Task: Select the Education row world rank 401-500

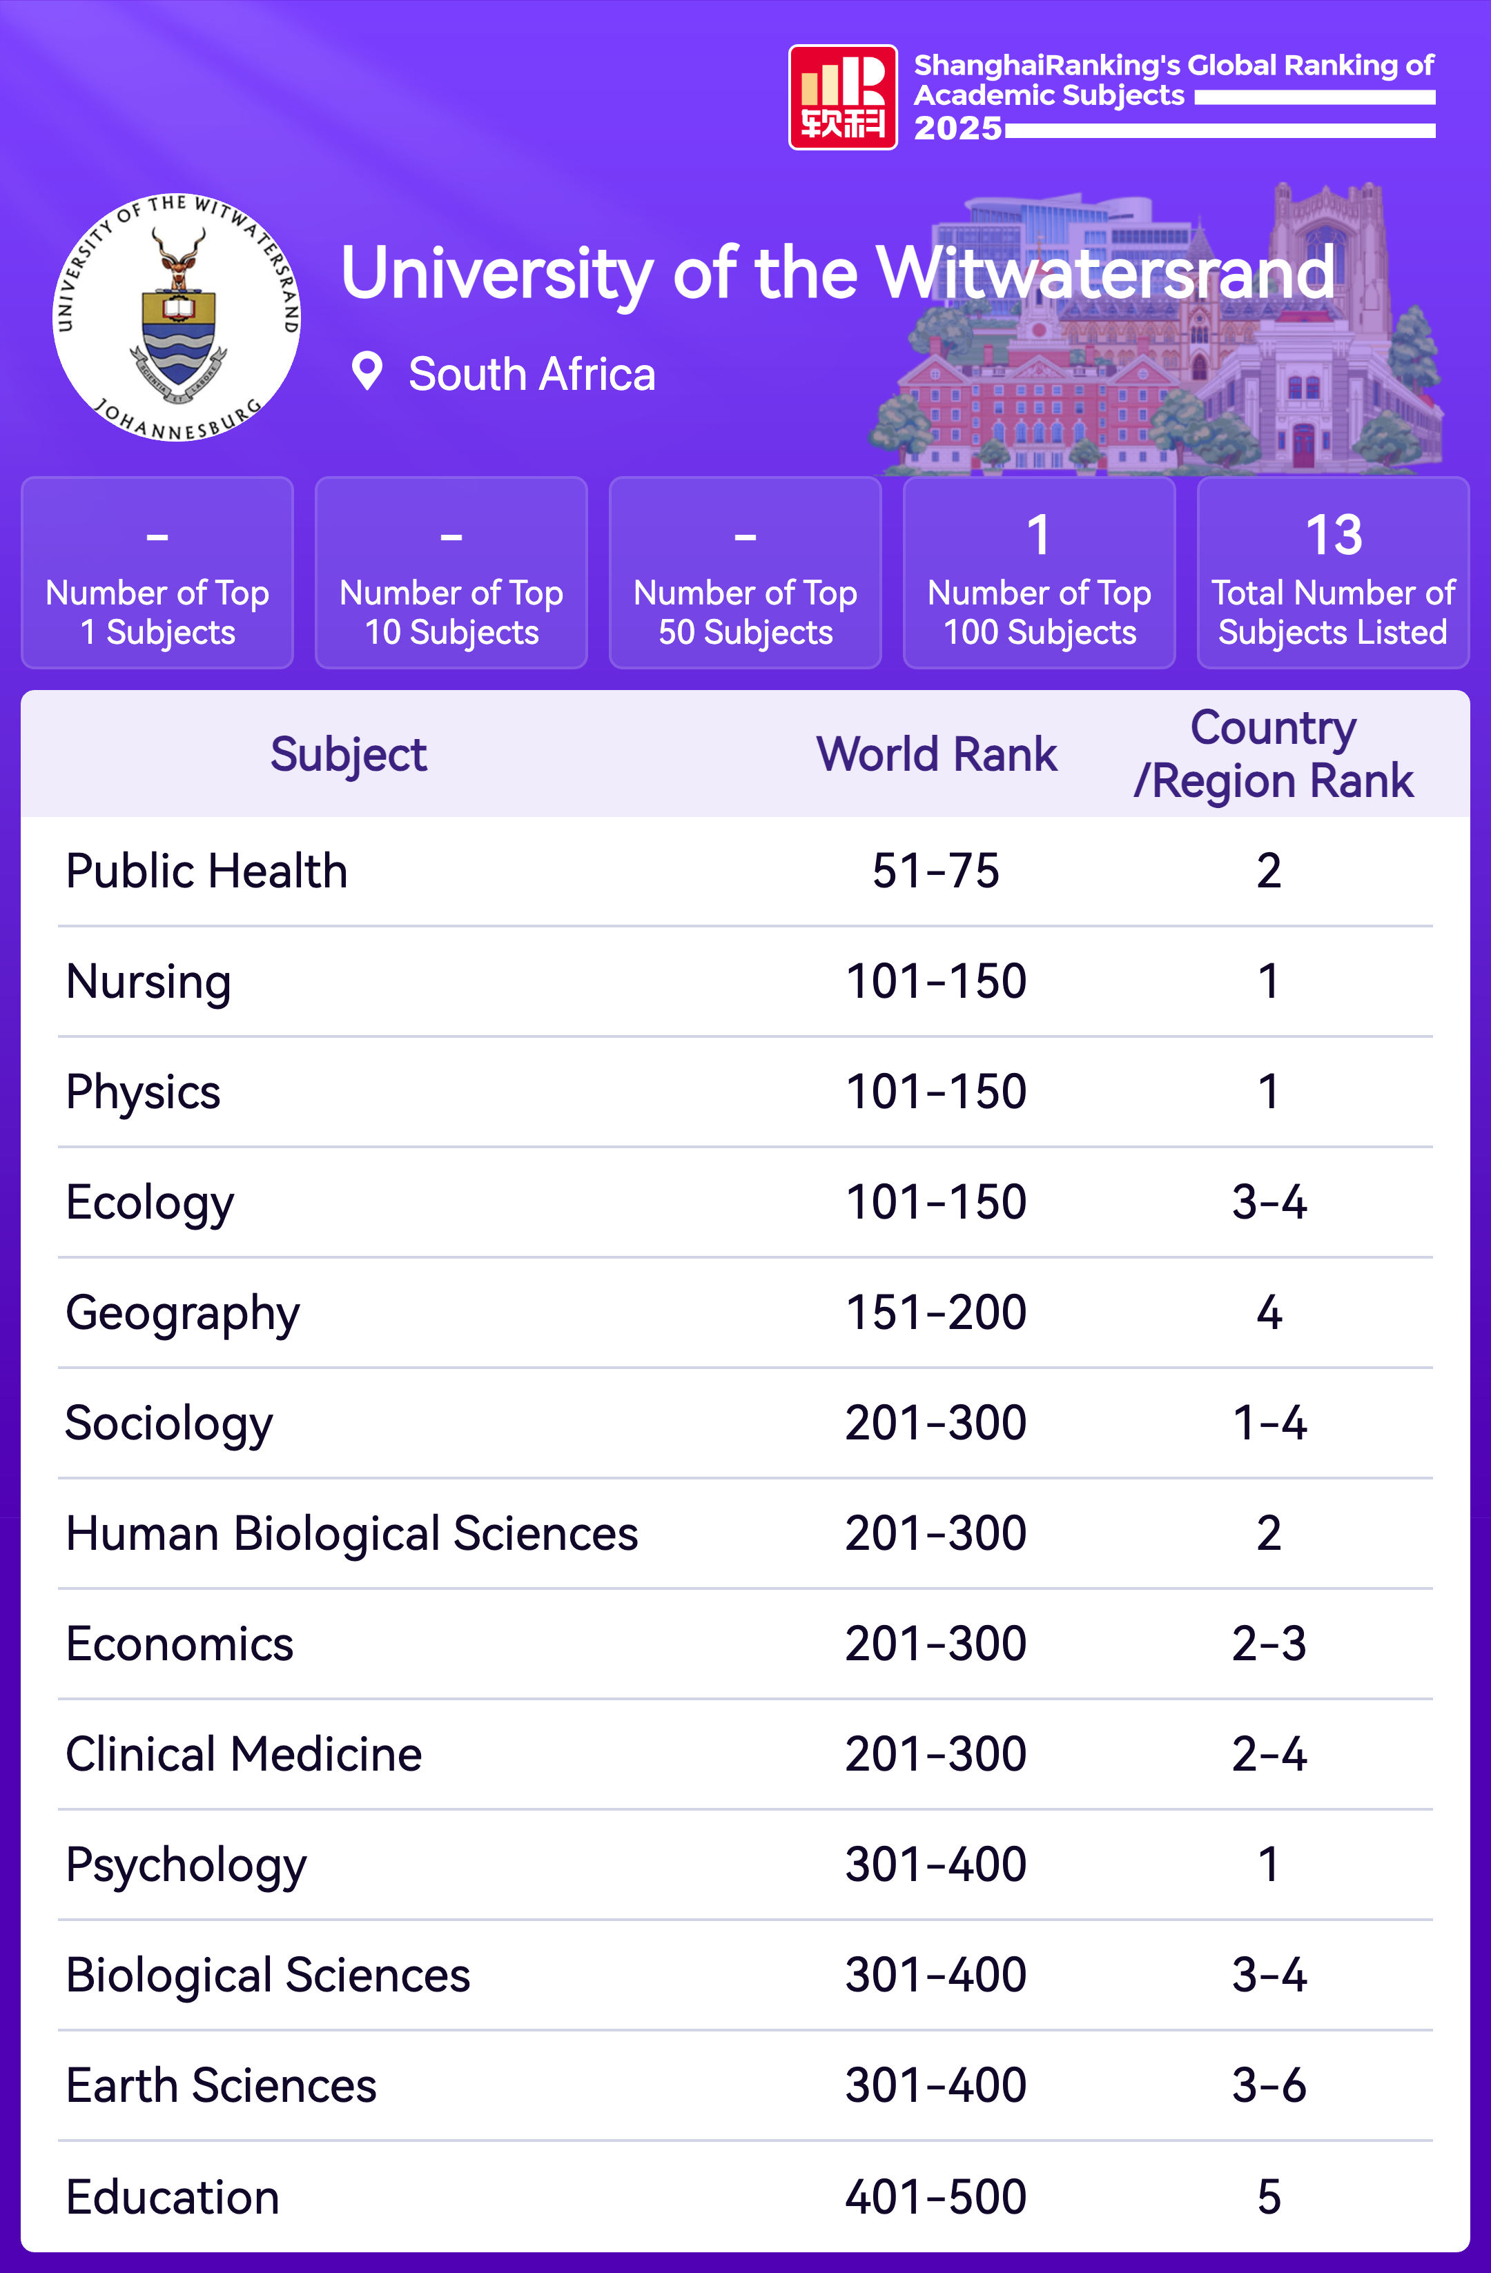Action: (x=935, y=2196)
